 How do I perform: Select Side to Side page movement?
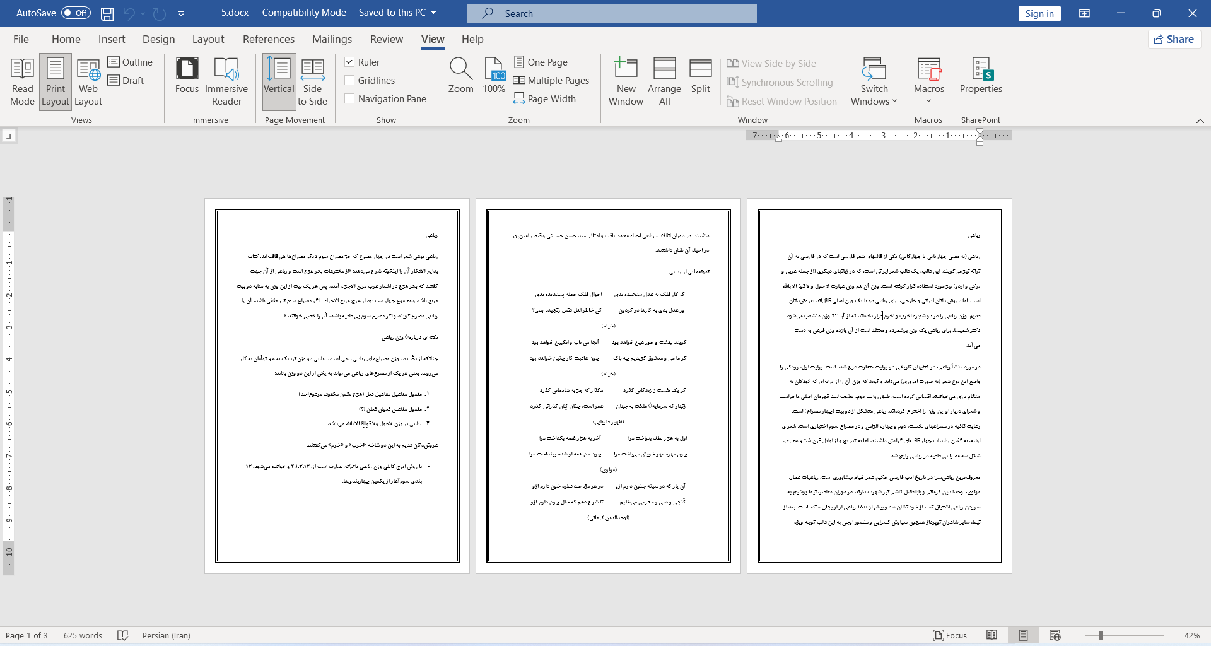coord(312,82)
